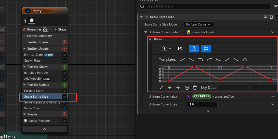Apply the peak-shaped last curve template
The width and height of the screenshot is (278, 139).
click(x=245, y=60)
